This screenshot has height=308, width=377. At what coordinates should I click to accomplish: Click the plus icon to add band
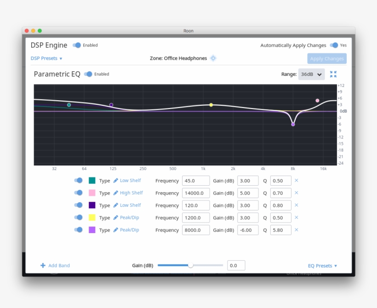[x=43, y=265]
